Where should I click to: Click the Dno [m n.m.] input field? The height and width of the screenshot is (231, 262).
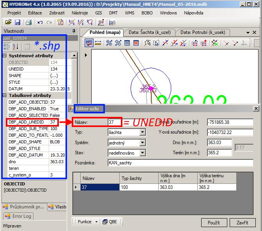click(x=220, y=143)
